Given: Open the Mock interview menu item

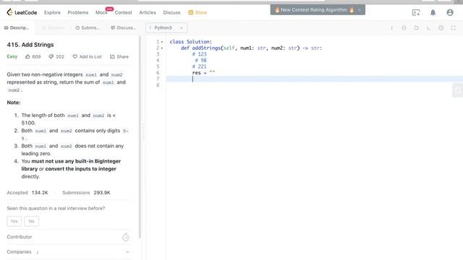Looking at the screenshot, I should (x=101, y=12).
